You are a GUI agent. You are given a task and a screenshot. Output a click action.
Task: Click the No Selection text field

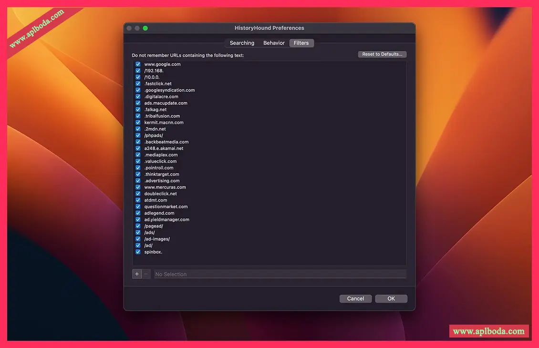pyautogui.click(x=280, y=274)
